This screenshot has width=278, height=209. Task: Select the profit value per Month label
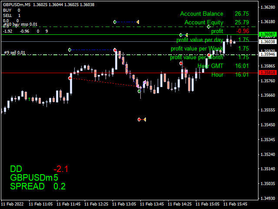click(196, 57)
